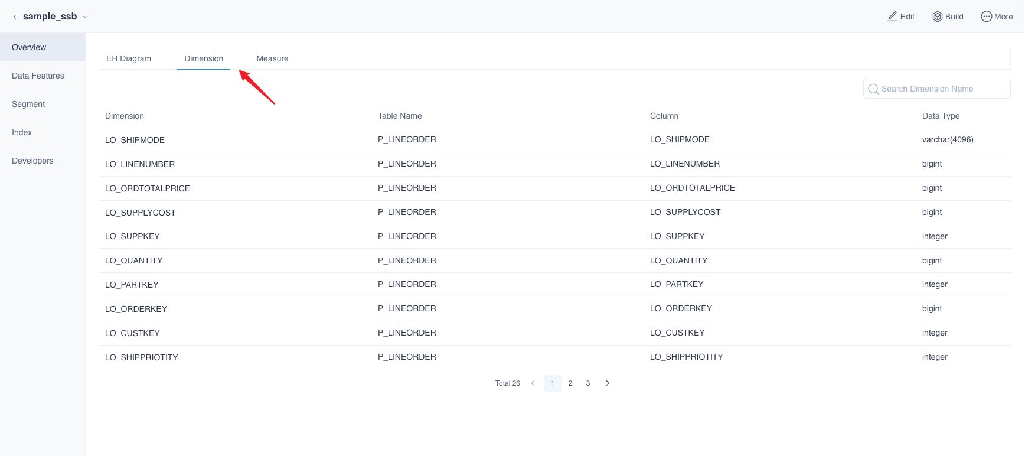
Task: Click the Build cube icon
Action: point(937,17)
